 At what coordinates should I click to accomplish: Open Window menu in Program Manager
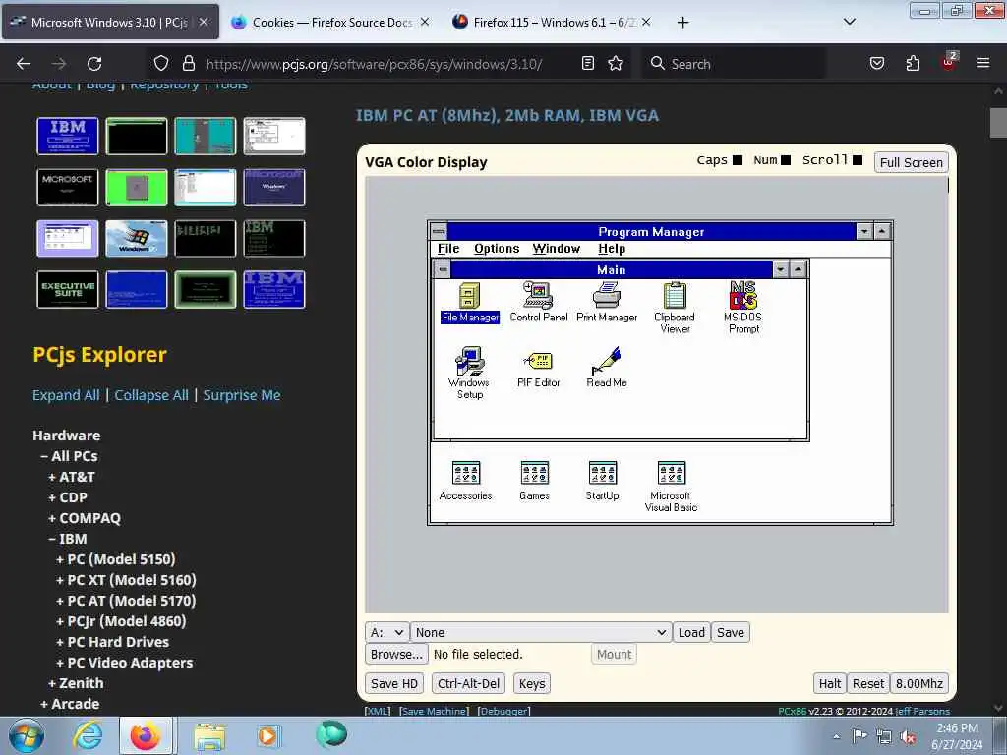(x=557, y=249)
